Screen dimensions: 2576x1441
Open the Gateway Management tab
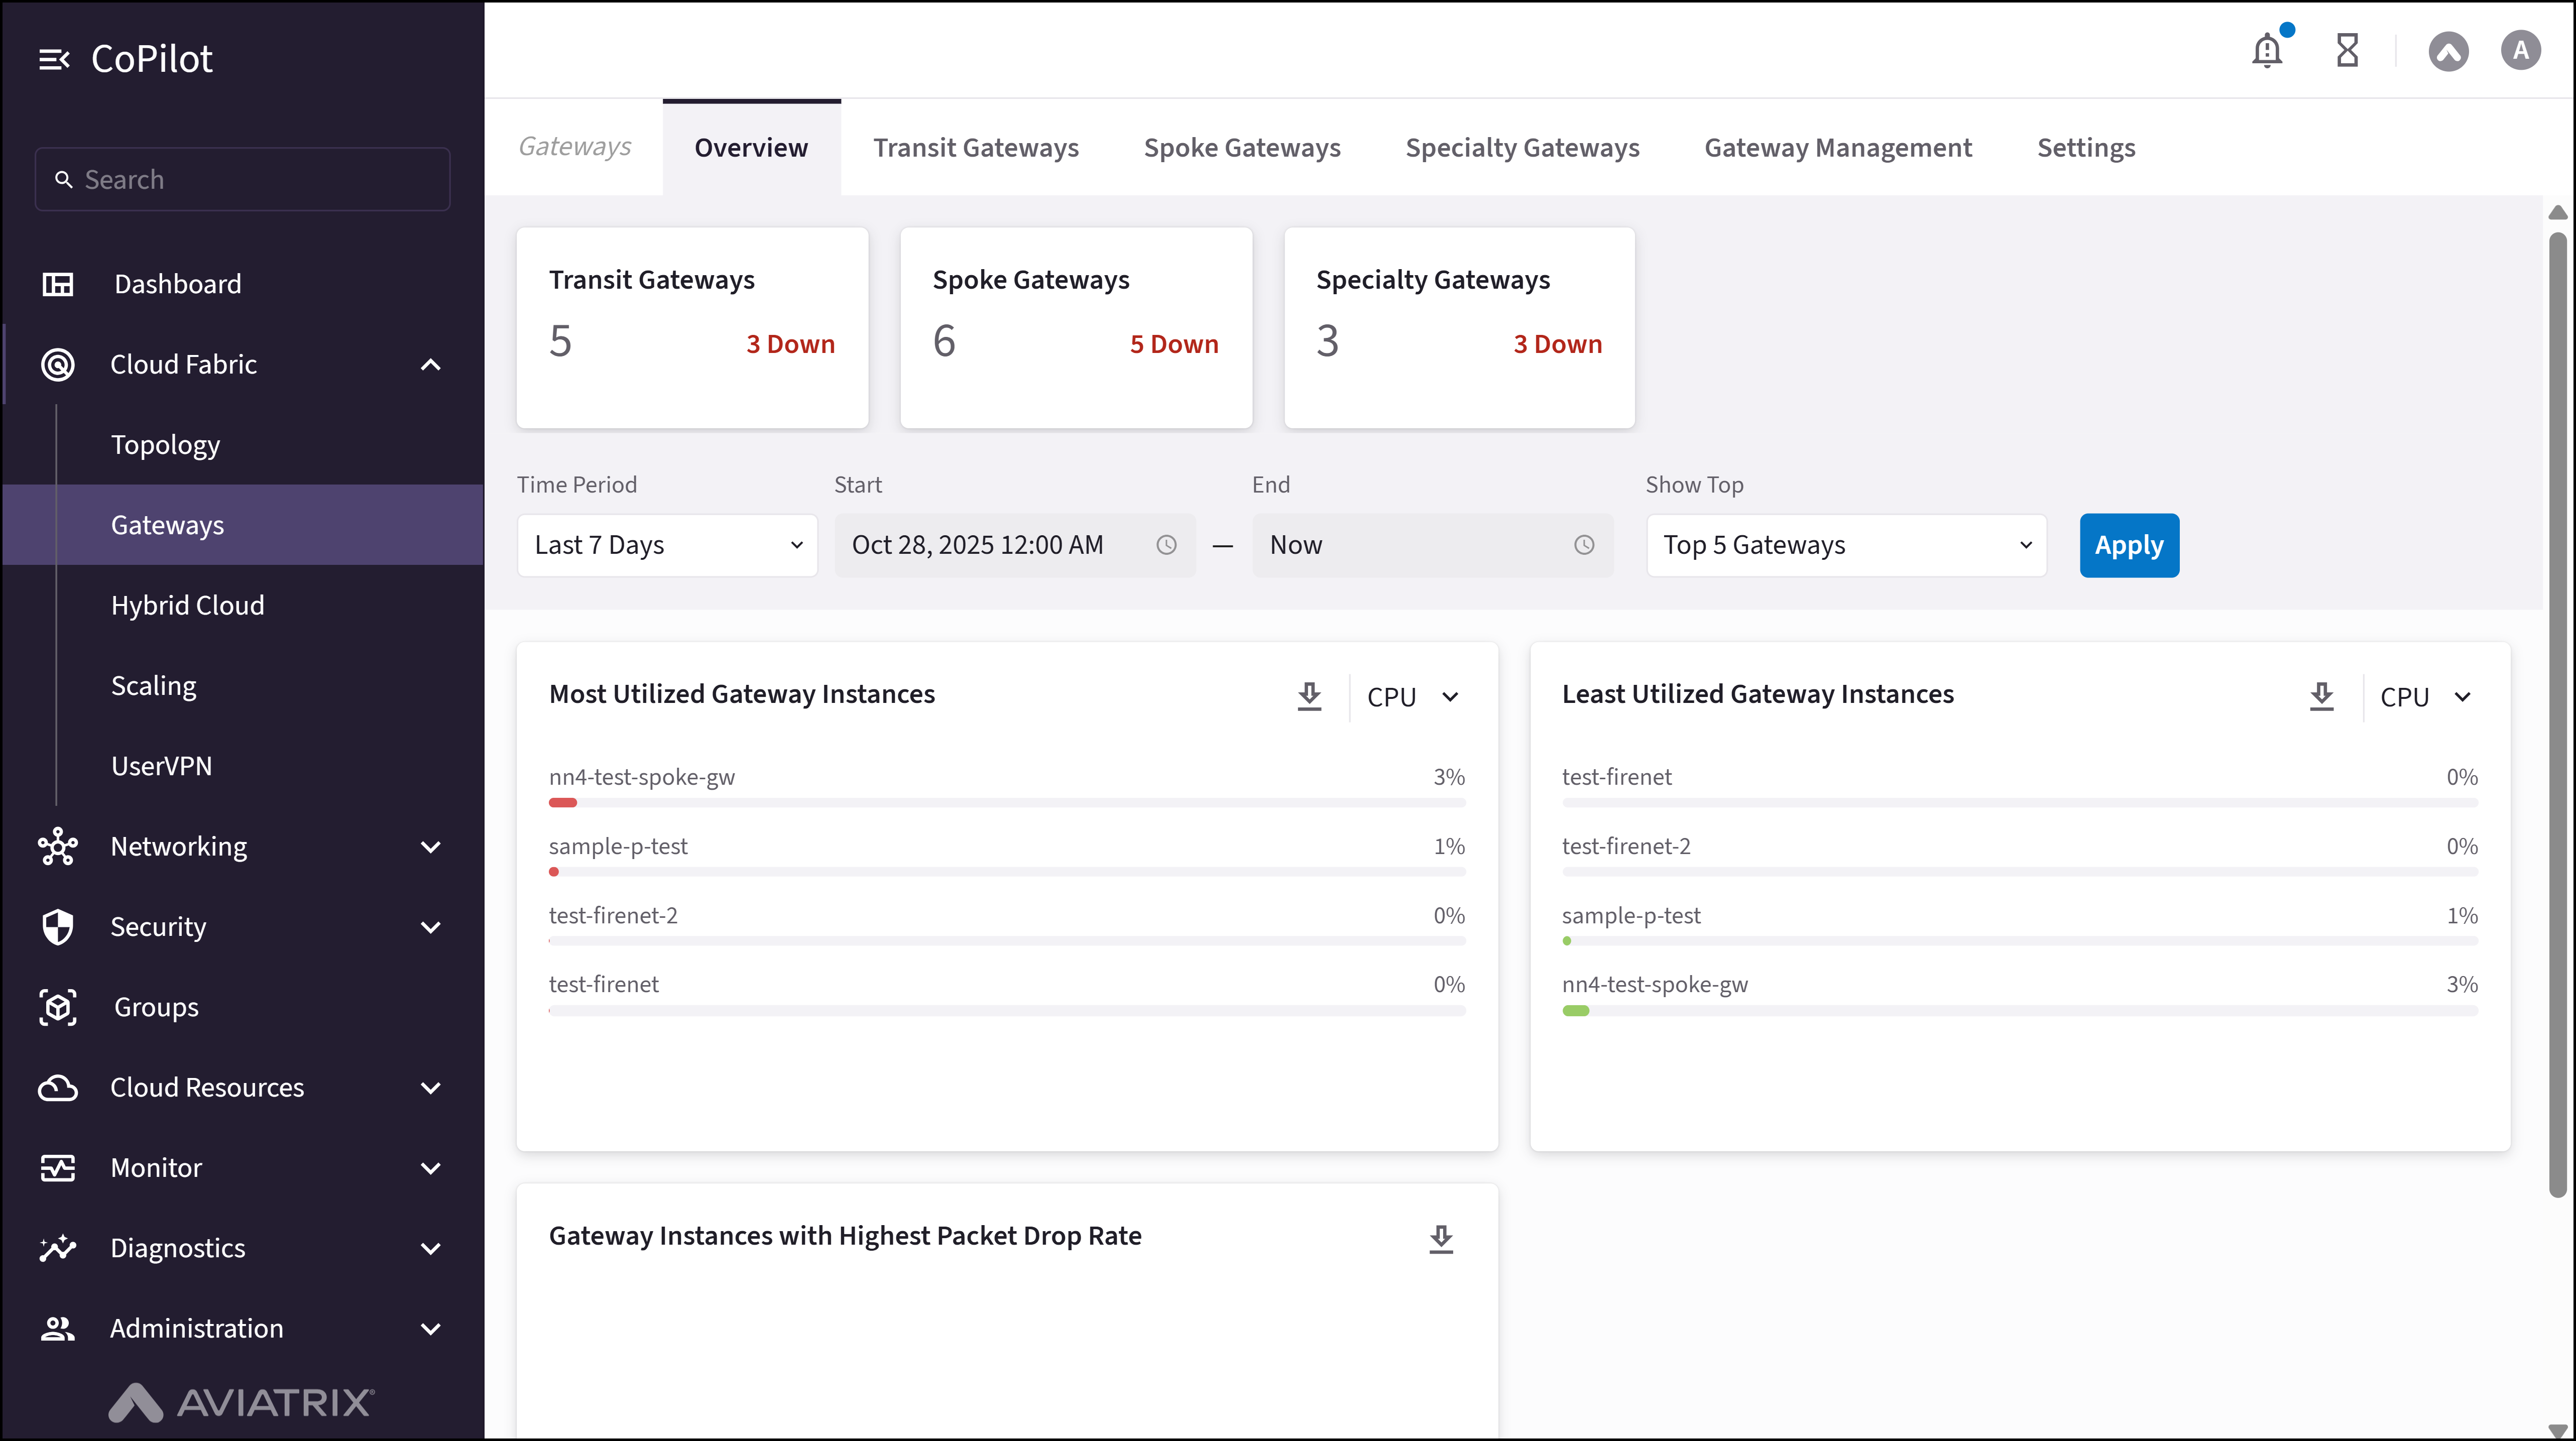(x=1837, y=148)
